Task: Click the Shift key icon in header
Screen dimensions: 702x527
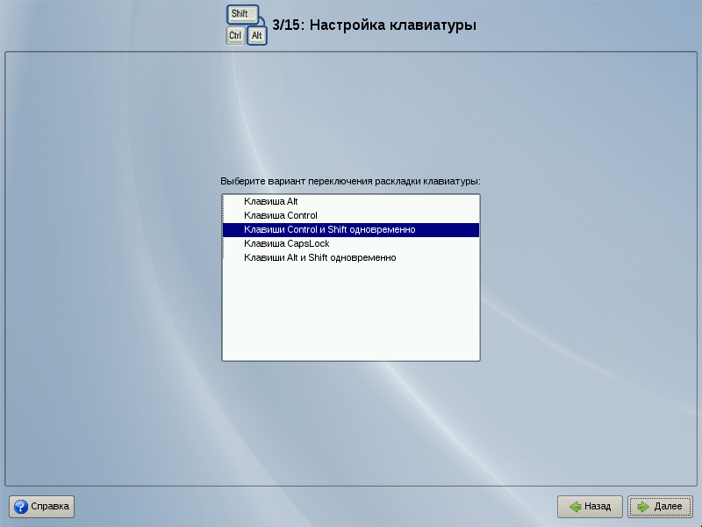Action: (x=240, y=14)
